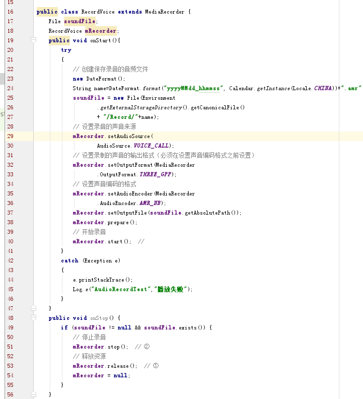Click the ".amr" string at end of line 24
Image resolution: width=363 pixels, height=399 pixels.
point(351,88)
